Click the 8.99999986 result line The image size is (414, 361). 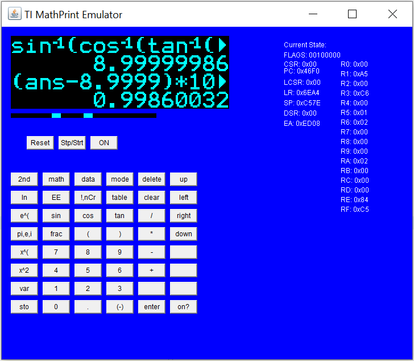160,63
